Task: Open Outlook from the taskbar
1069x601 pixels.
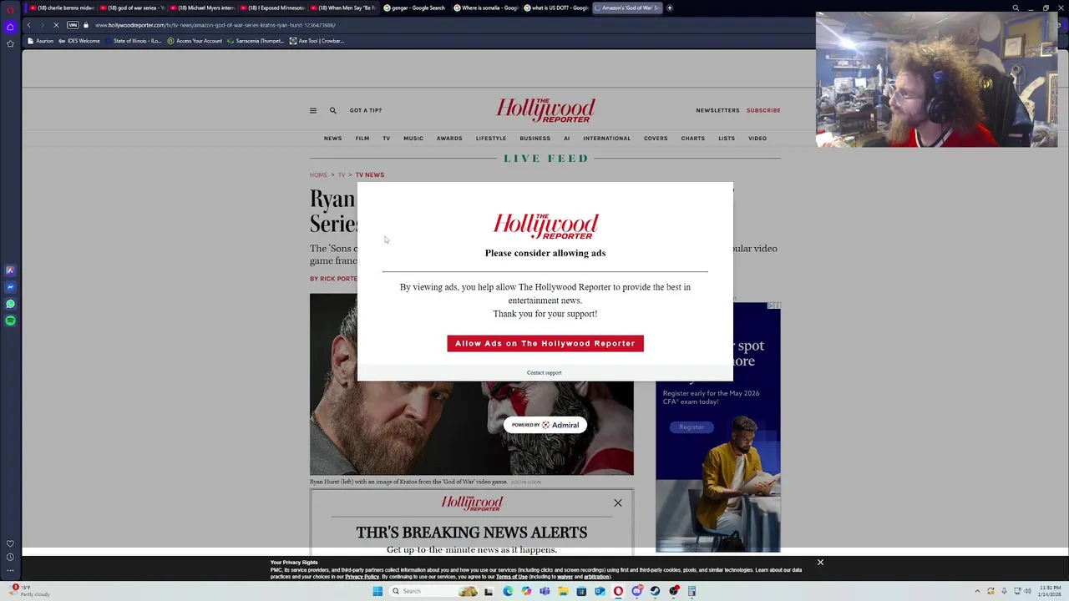Action: pos(600,591)
